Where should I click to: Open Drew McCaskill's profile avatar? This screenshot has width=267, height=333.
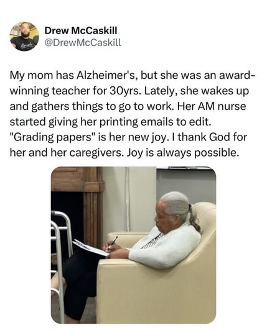point(24,36)
